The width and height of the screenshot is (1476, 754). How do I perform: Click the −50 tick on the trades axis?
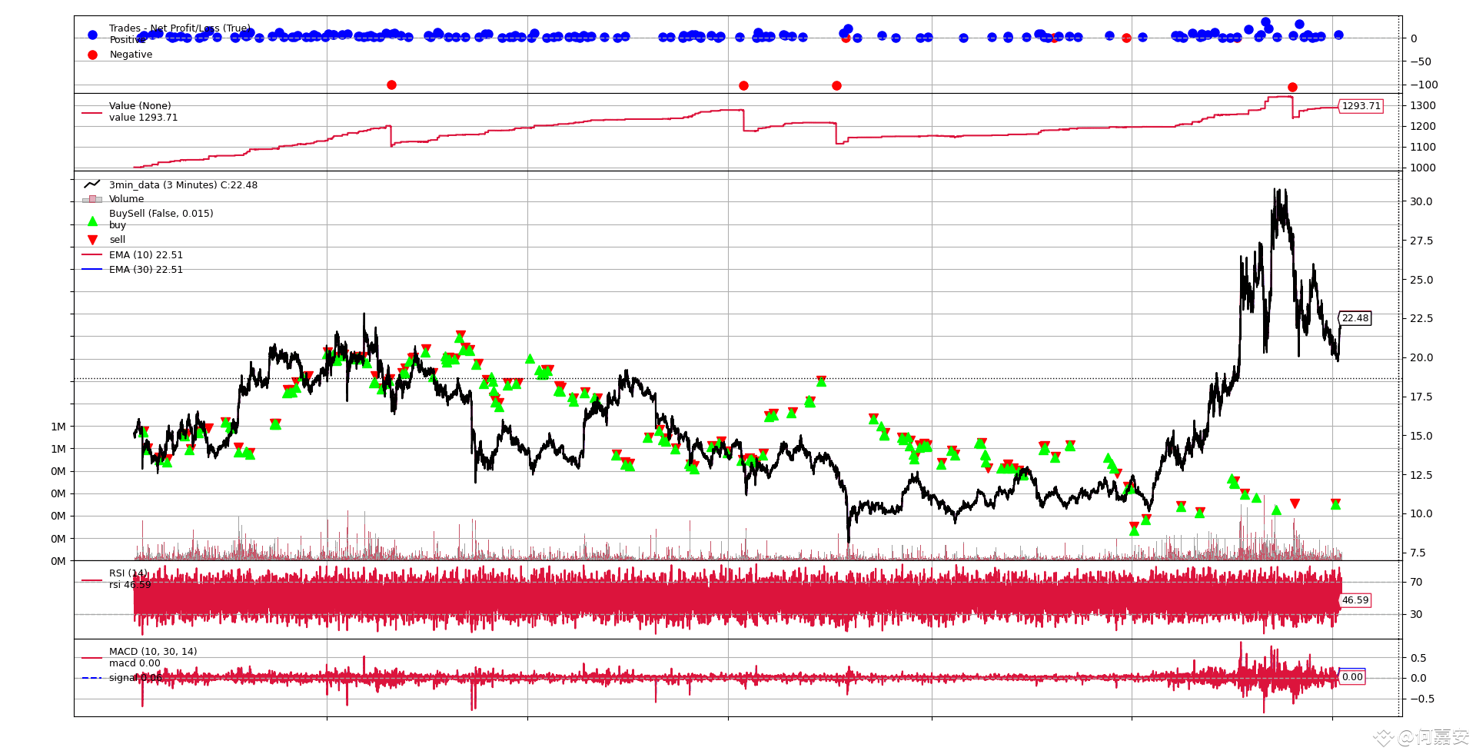[1421, 61]
